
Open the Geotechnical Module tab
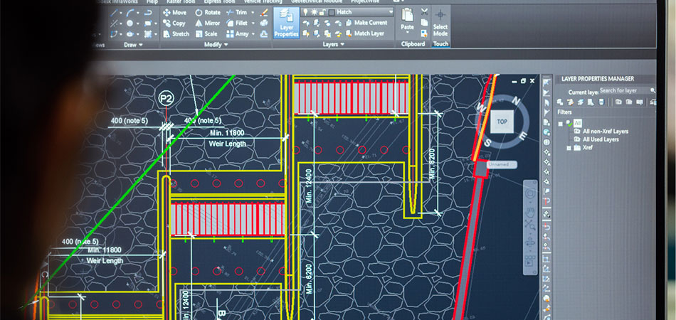[x=317, y=1]
